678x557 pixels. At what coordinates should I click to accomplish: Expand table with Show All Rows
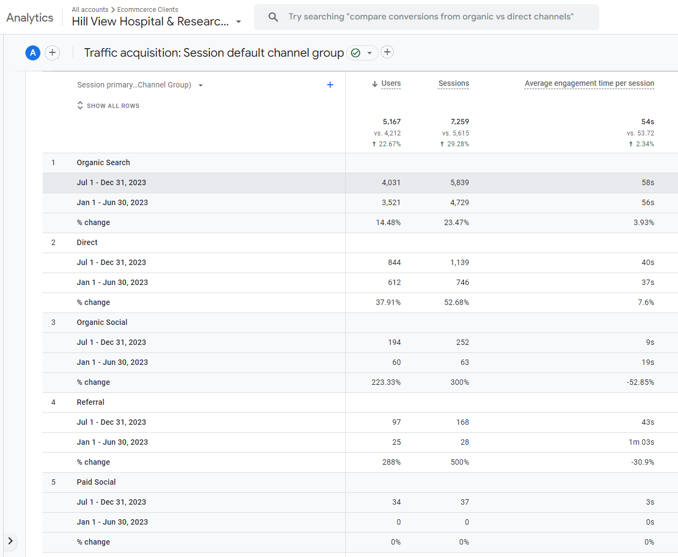(x=108, y=106)
